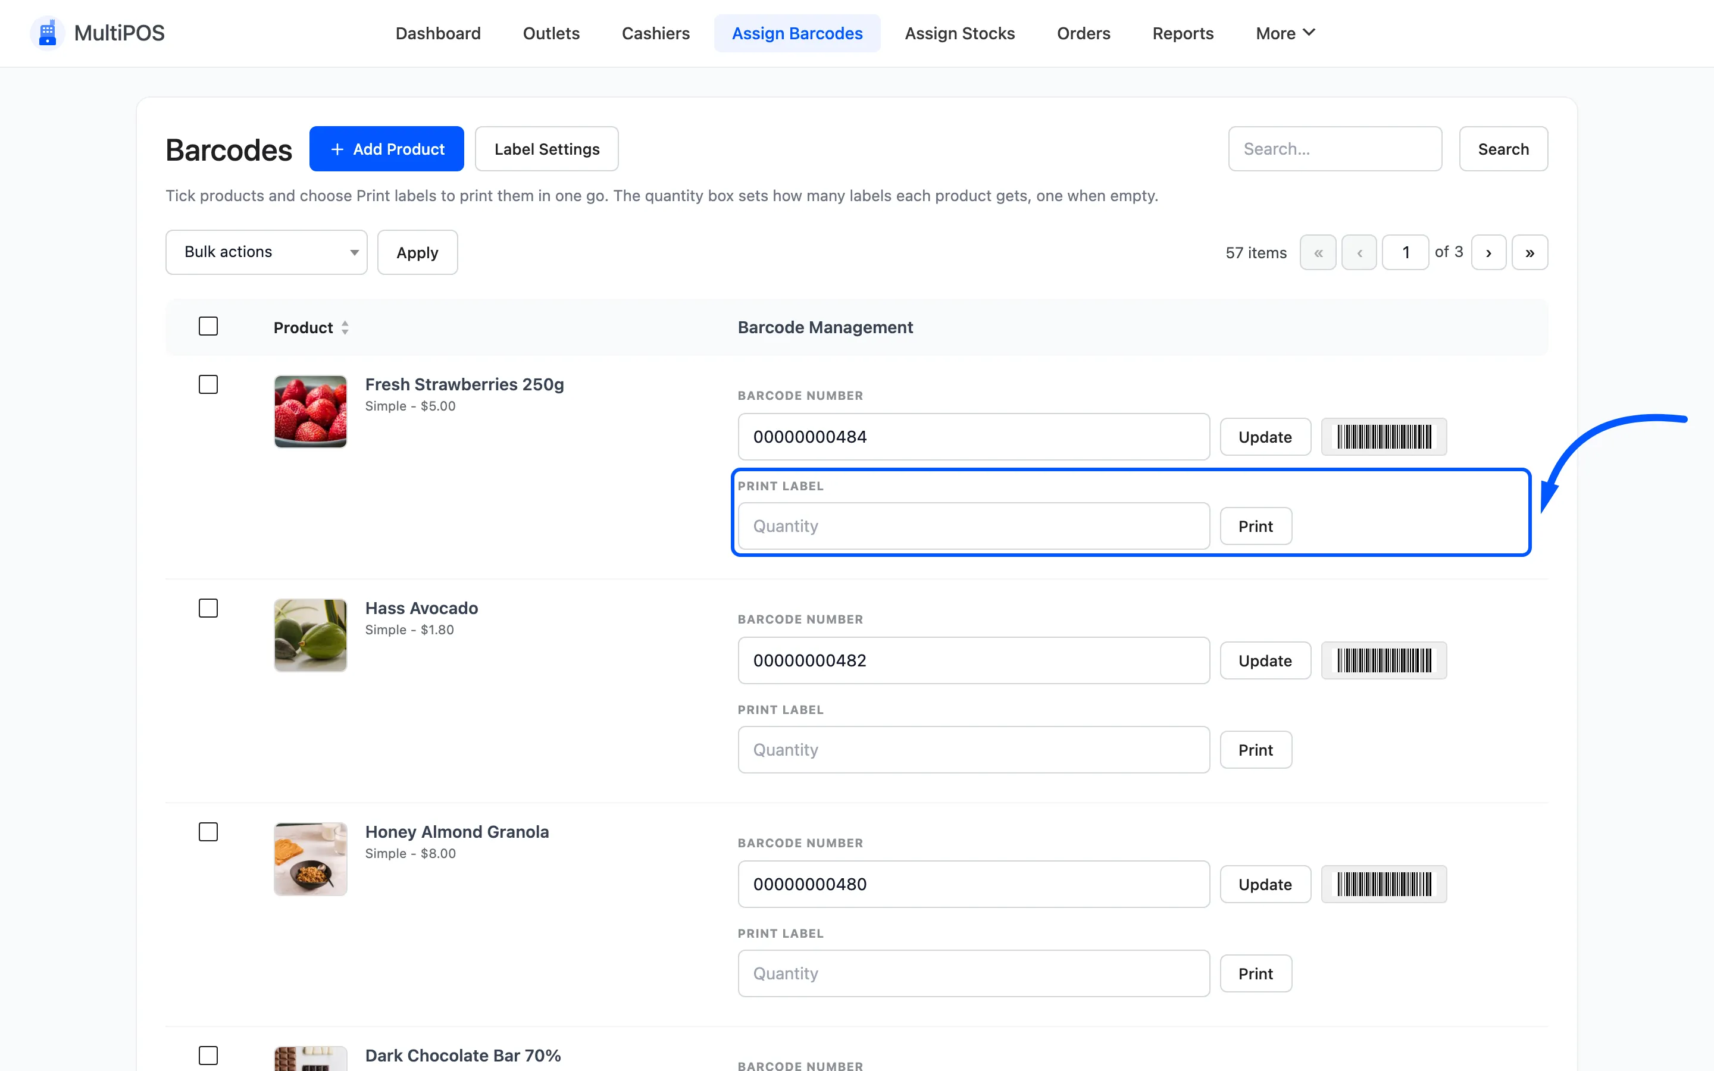Open Honey Almond Granola product thumbnail
The width and height of the screenshot is (1714, 1071).
310,859
